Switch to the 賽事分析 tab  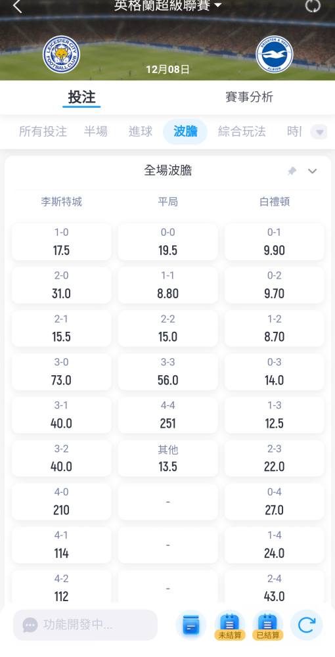[x=249, y=97]
